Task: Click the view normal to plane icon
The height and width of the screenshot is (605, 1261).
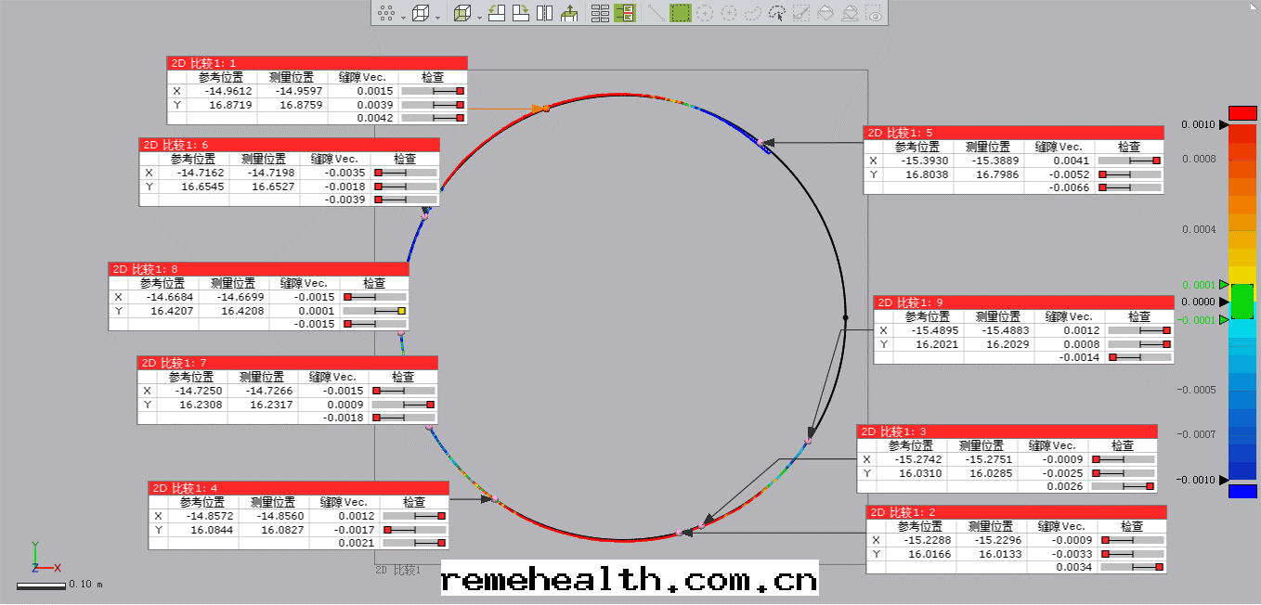Action: click(569, 13)
